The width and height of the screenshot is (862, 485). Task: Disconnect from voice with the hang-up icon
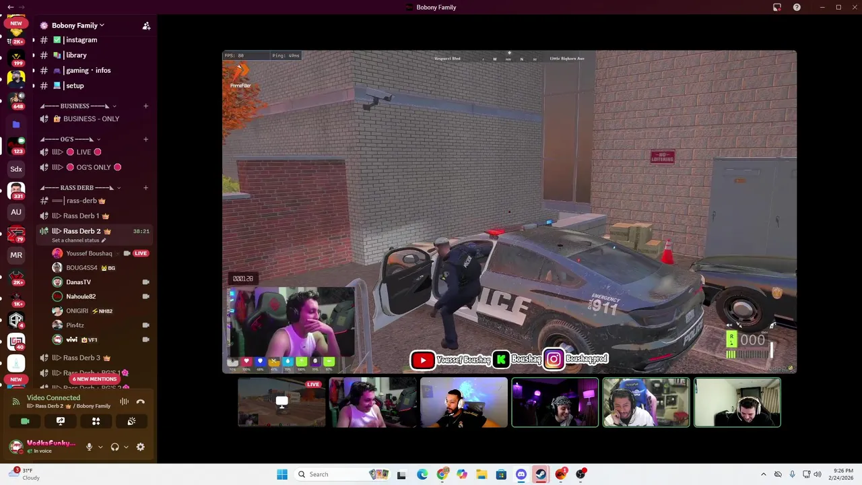(x=140, y=401)
